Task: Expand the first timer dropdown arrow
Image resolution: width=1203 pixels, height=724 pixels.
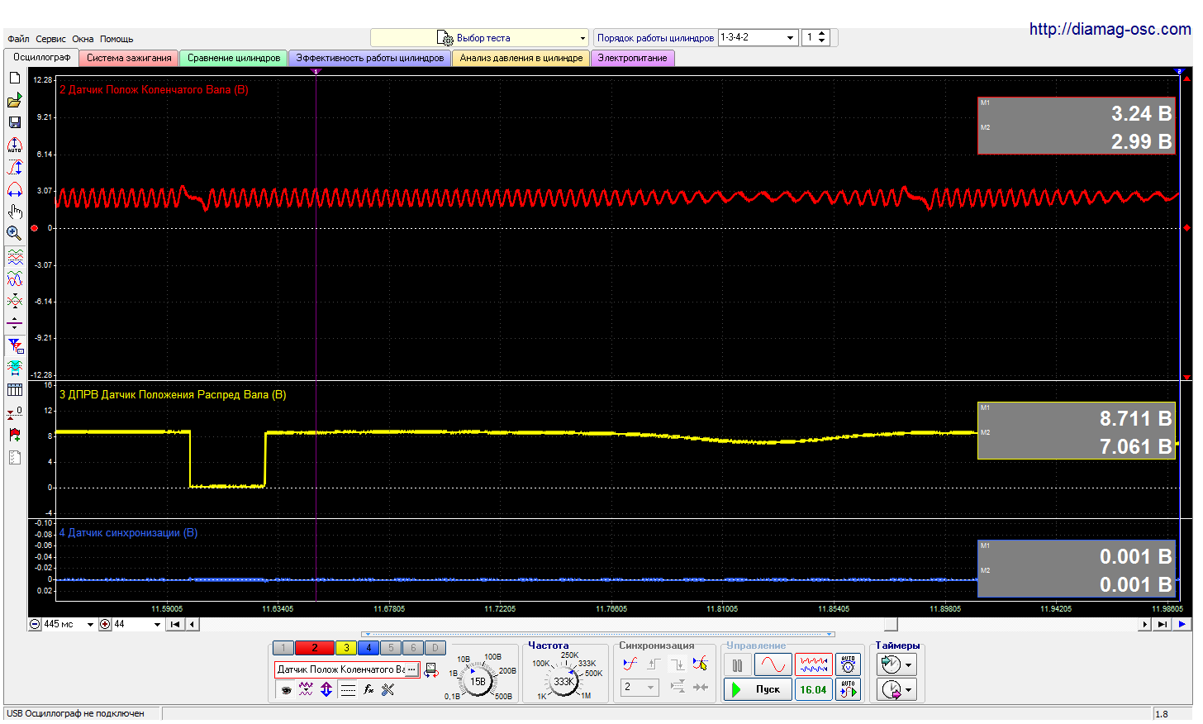Action: coord(909,664)
